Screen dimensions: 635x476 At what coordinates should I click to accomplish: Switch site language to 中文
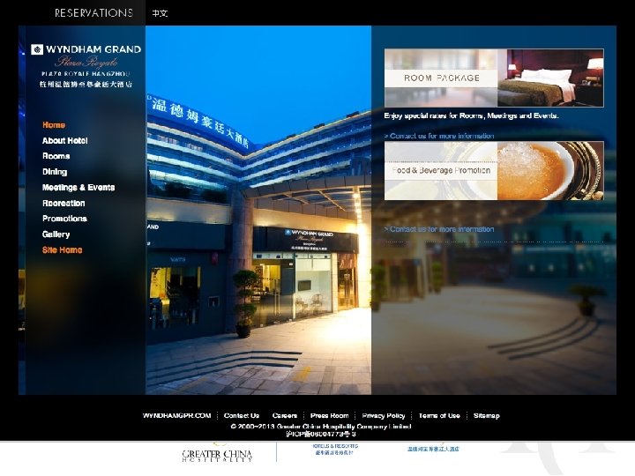coord(160,13)
